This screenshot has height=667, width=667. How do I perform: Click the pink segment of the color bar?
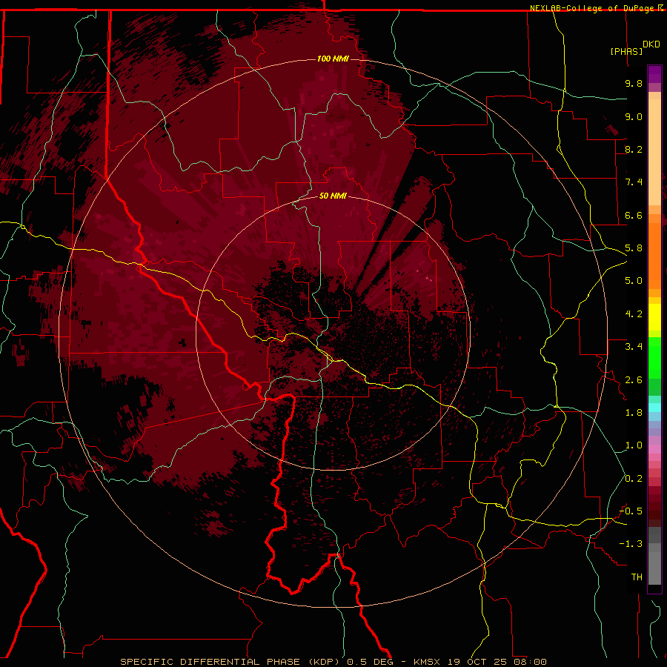click(654, 449)
